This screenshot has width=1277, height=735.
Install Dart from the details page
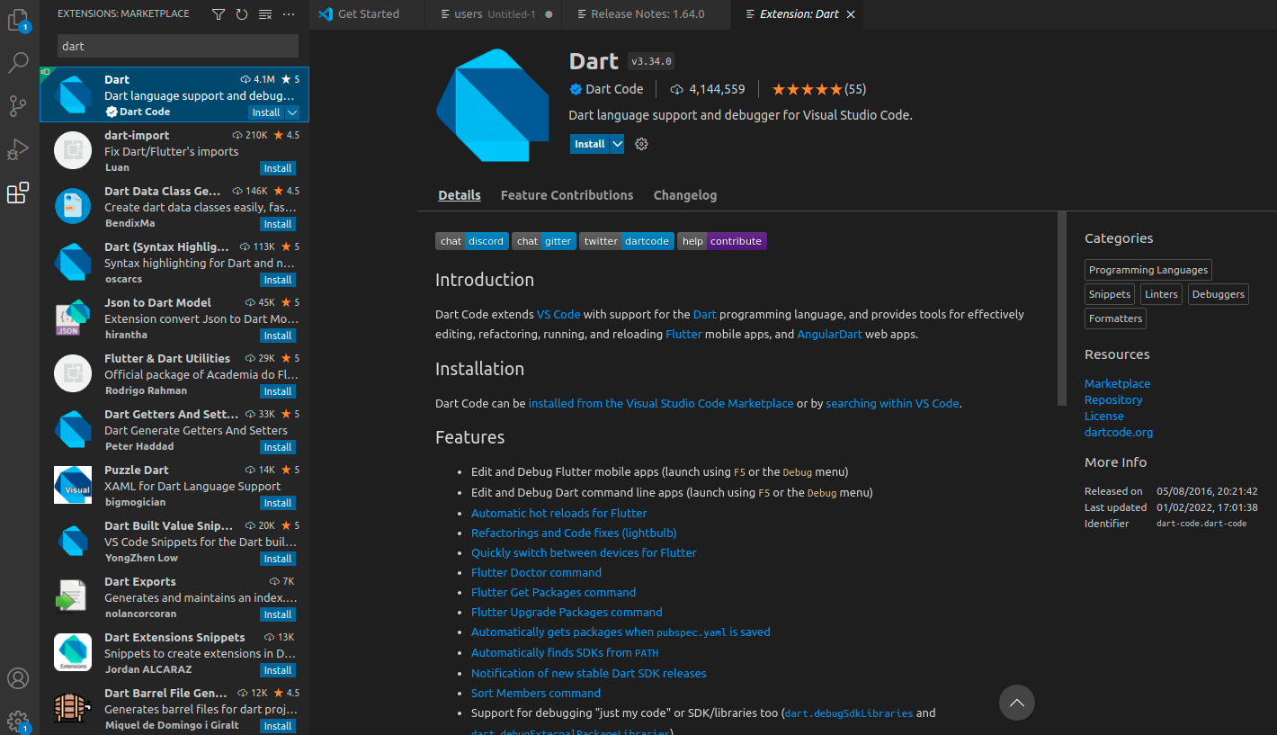point(590,144)
